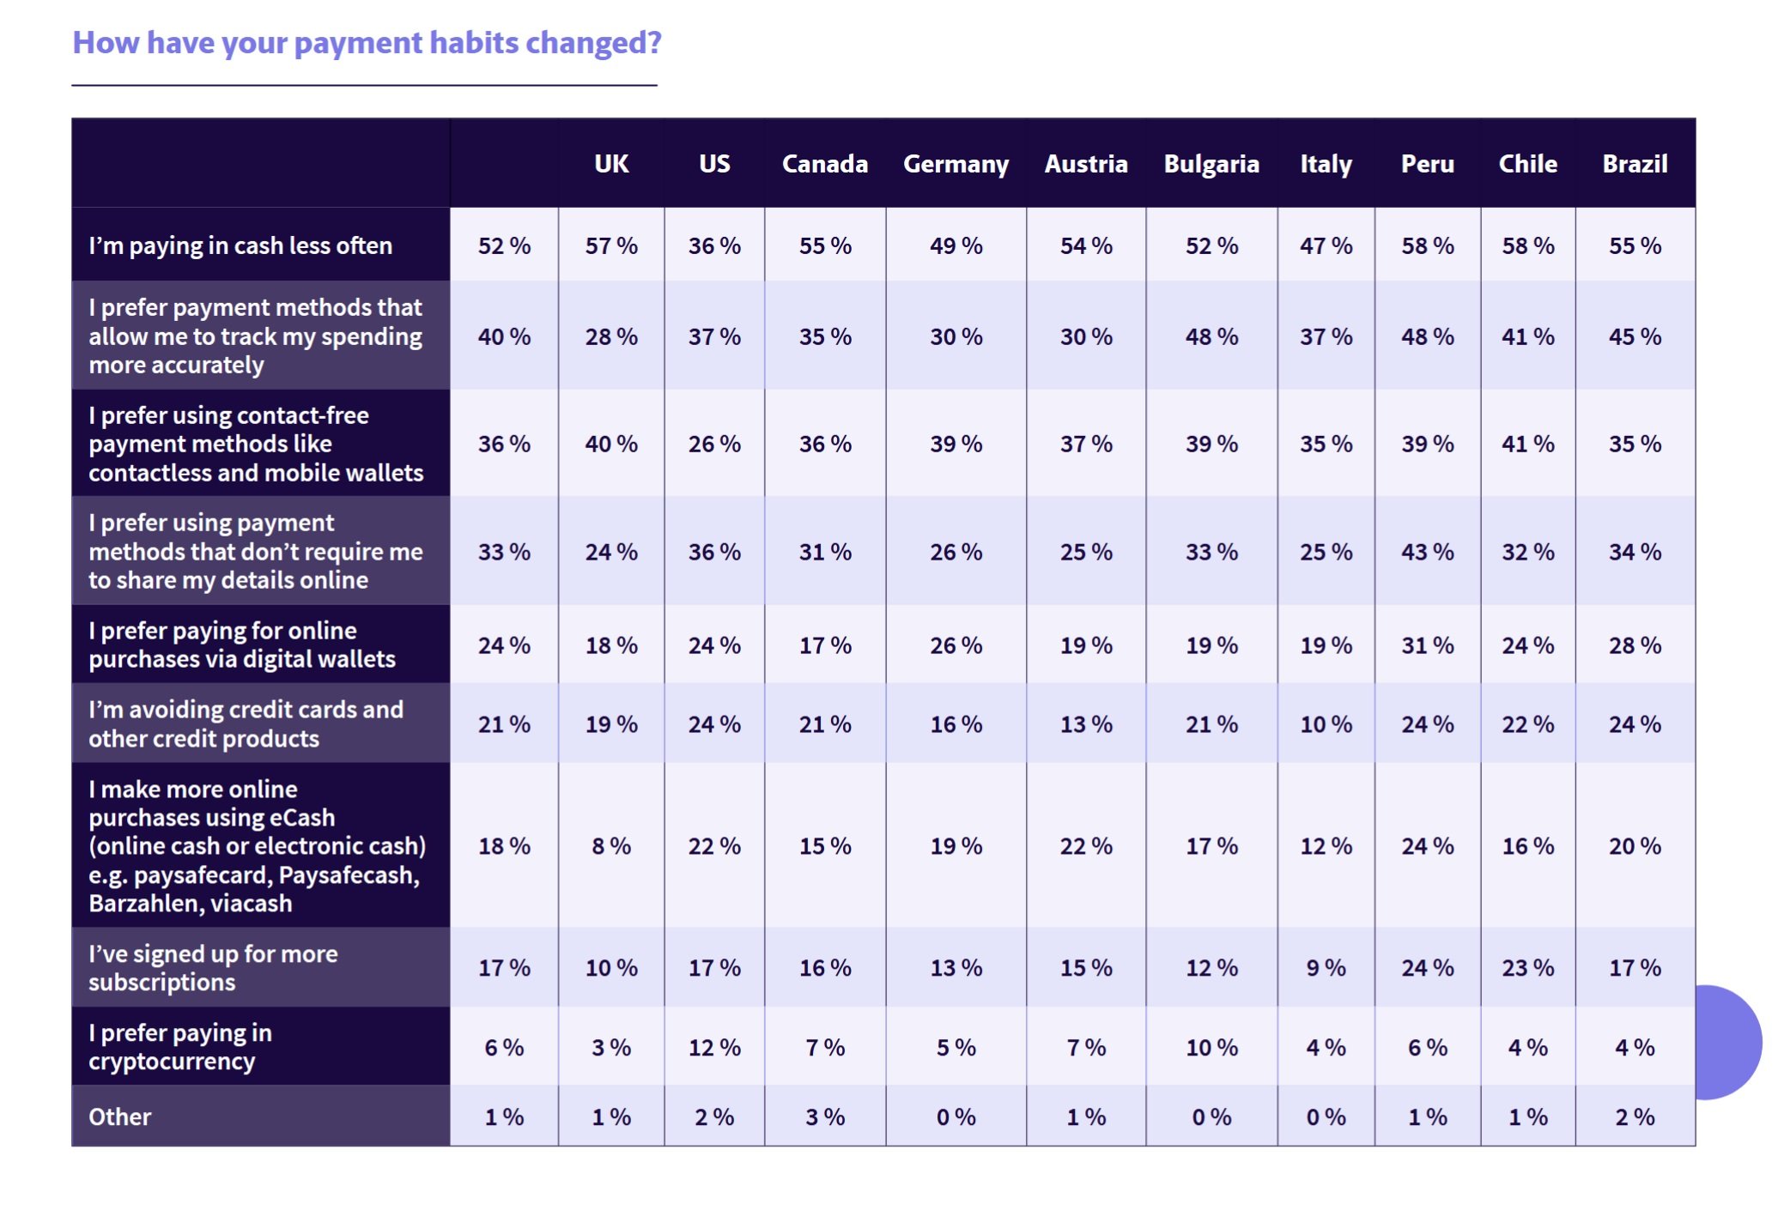This screenshot has width=1790, height=1216.
Task: Click the purple circle beside the table
Action: pyautogui.click(x=1728, y=1042)
